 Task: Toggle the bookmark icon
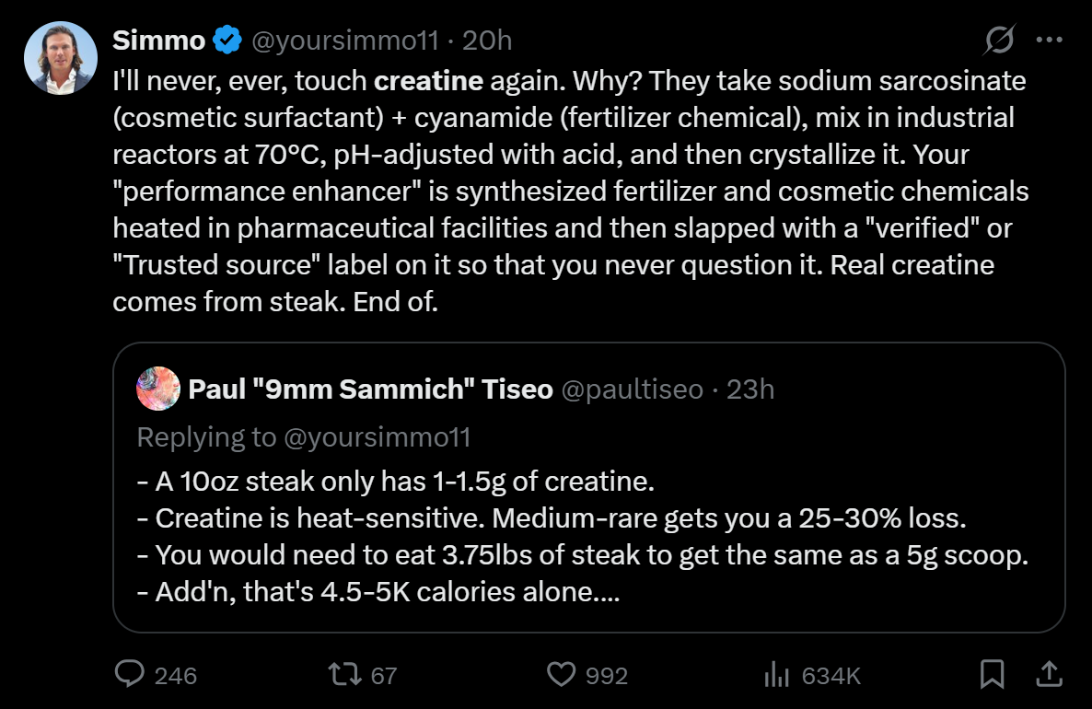[x=992, y=675]
